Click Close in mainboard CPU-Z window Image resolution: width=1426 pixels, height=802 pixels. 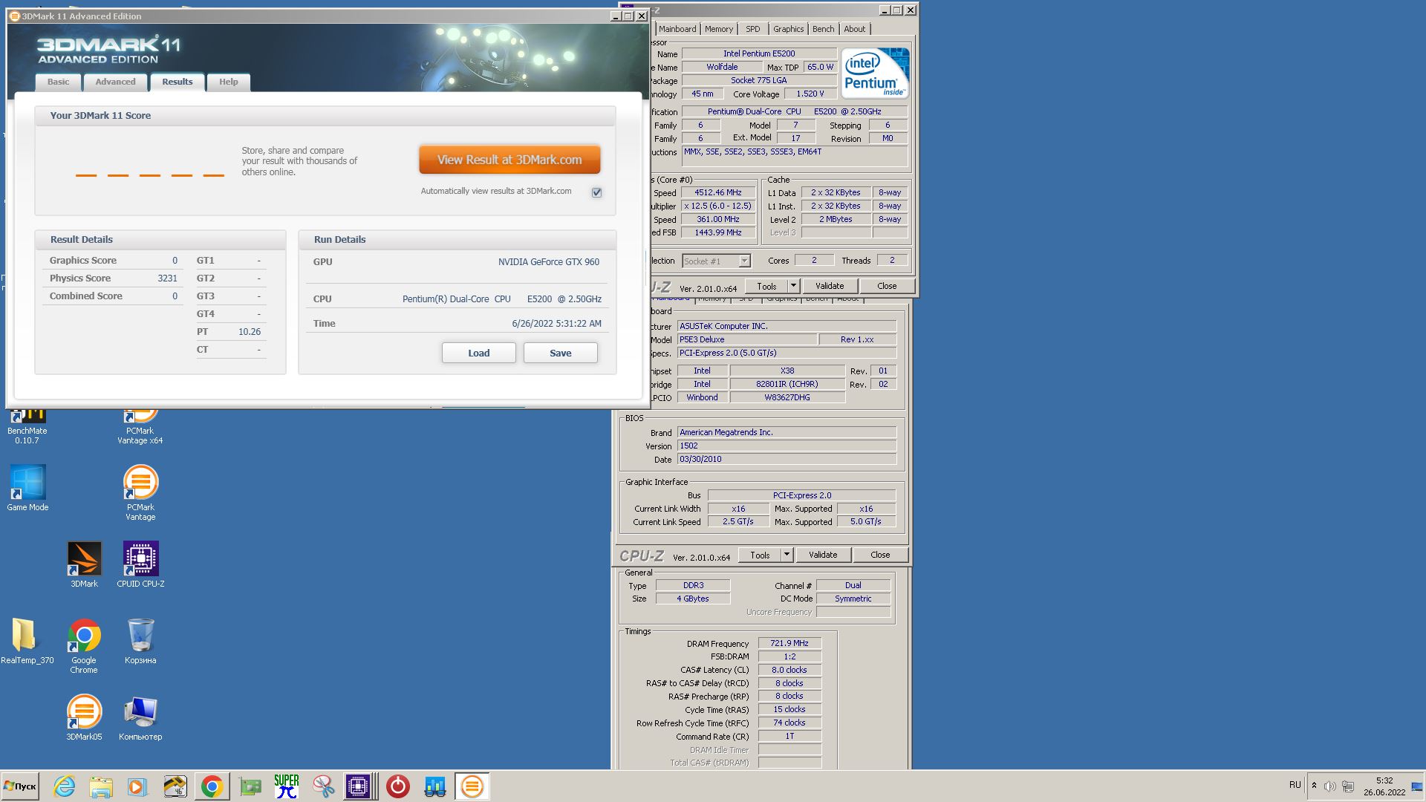(x=879, y=555)
